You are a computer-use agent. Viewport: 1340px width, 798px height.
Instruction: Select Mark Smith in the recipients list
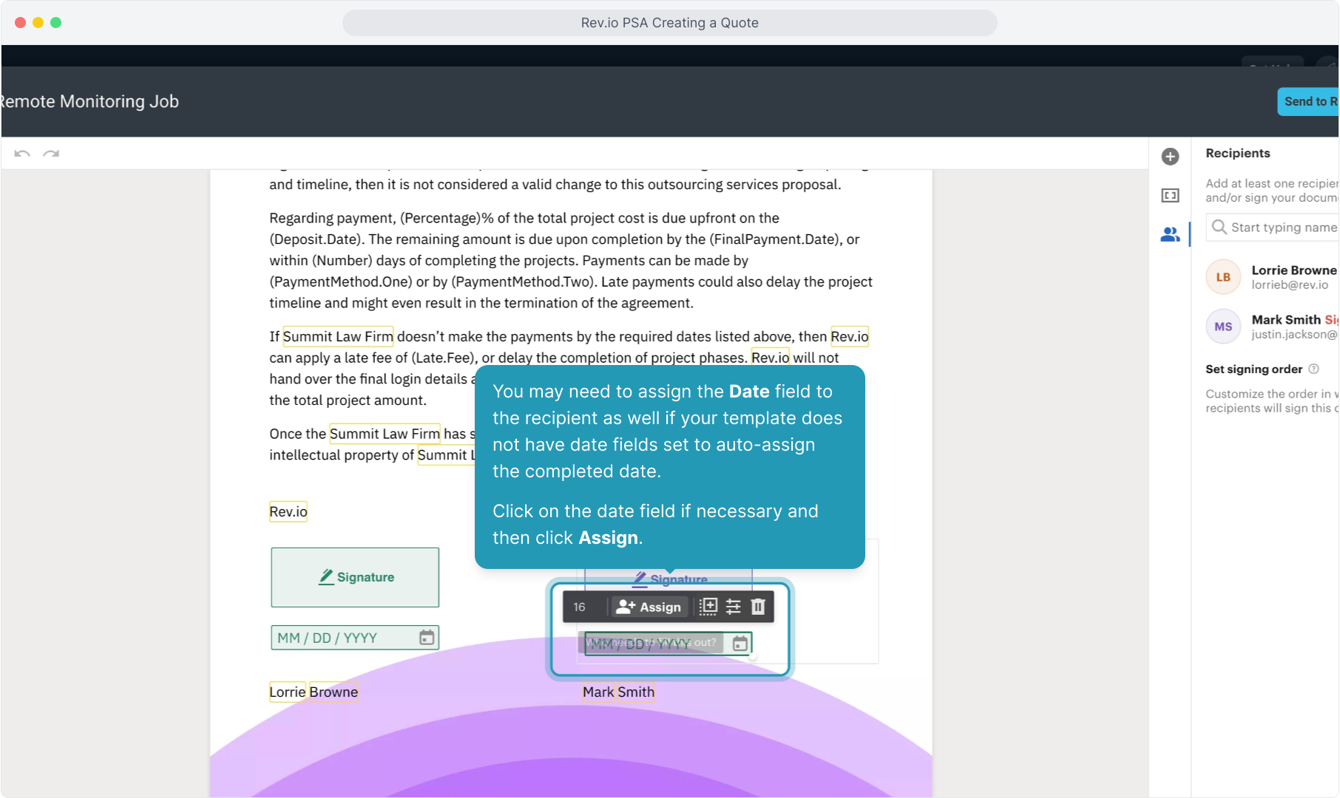pos(1272,327)
